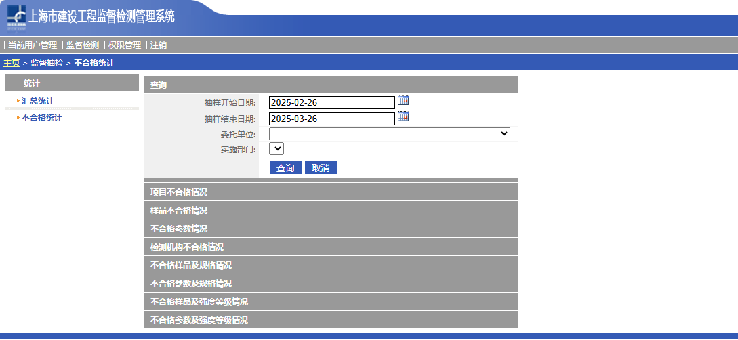The width and height of the screenshot is (738, 340).
Task: Select 不合格统计 in the sidebar
Action: 42,118
